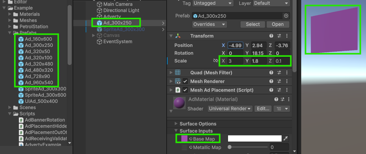Click the Position X input field
This screenshot has height=154, width=366.
tap(235, 45)
